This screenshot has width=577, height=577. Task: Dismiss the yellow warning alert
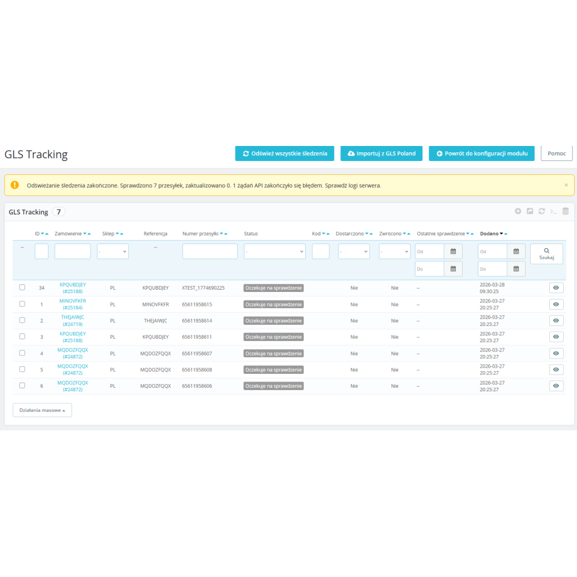click(566, 185)
